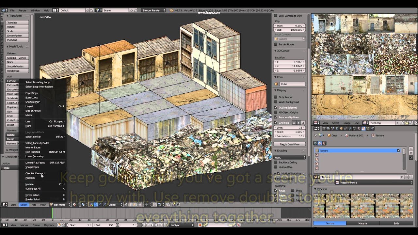Disable the Outline Selected checkbox
418x235 pixels.
click(276, 107)
